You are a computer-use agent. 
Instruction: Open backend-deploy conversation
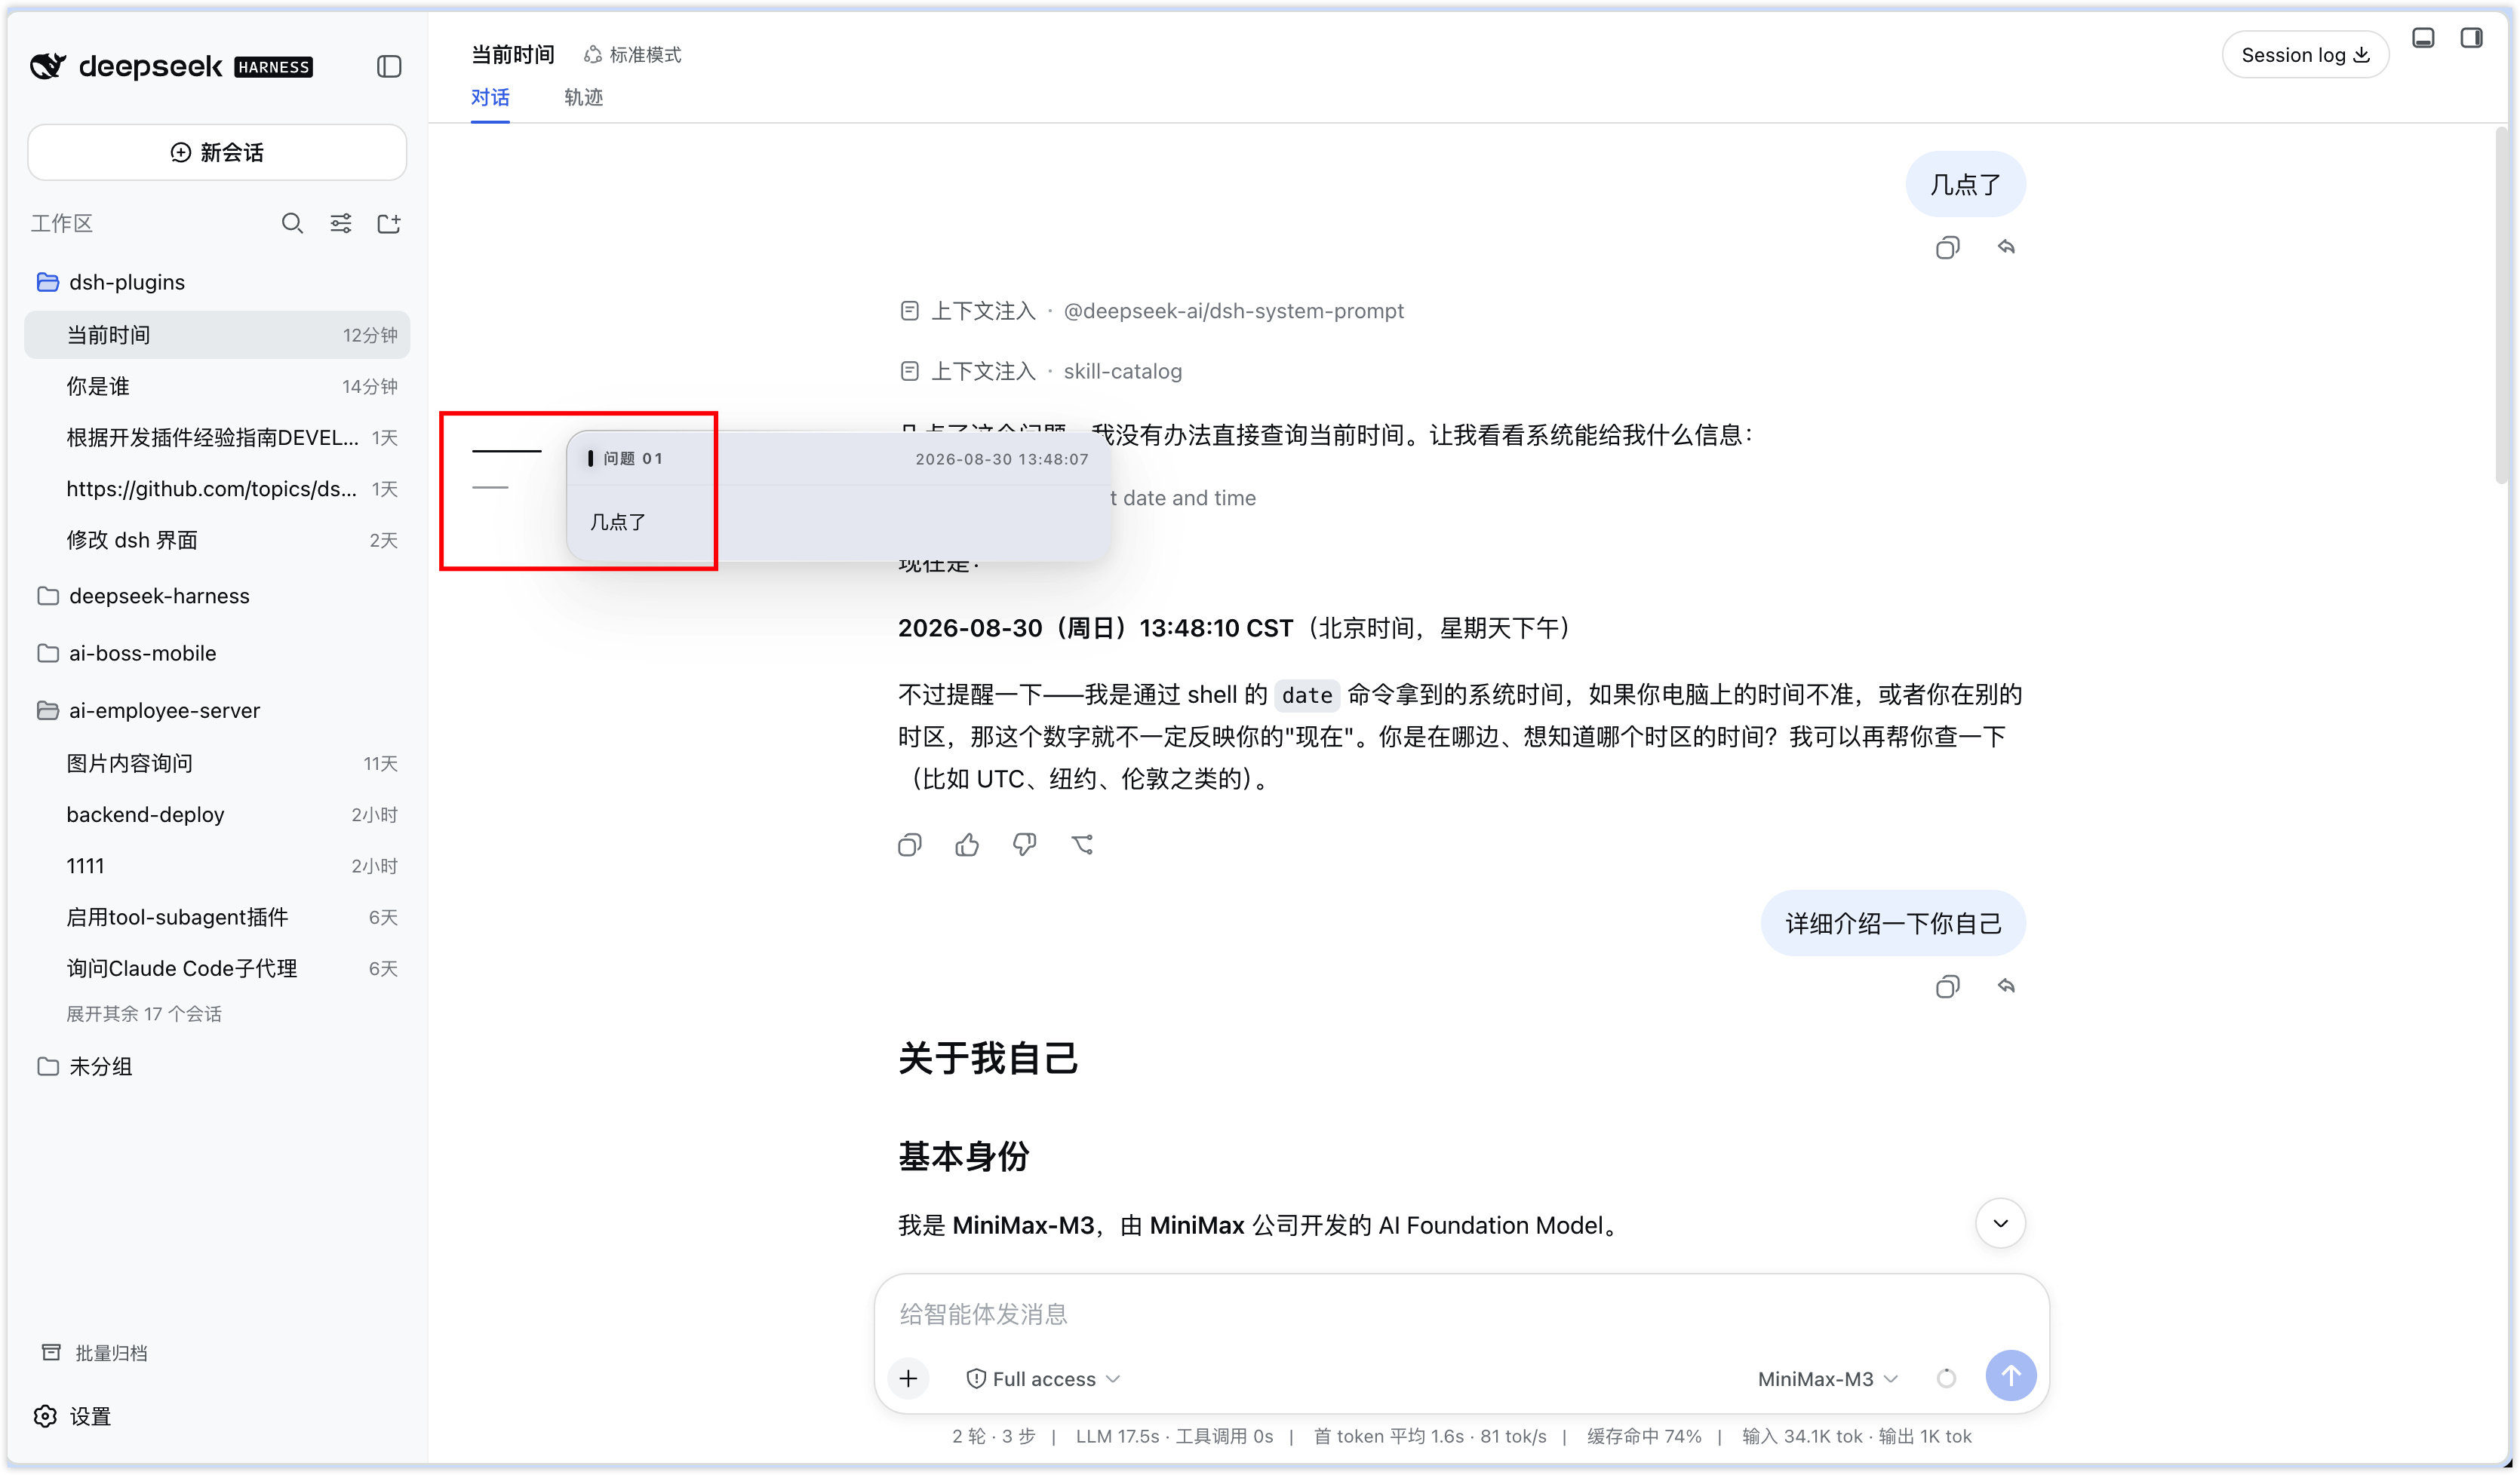pos(217,815)
